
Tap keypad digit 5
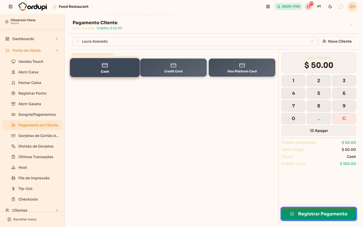pyautogui.click(x=319, y=93)
